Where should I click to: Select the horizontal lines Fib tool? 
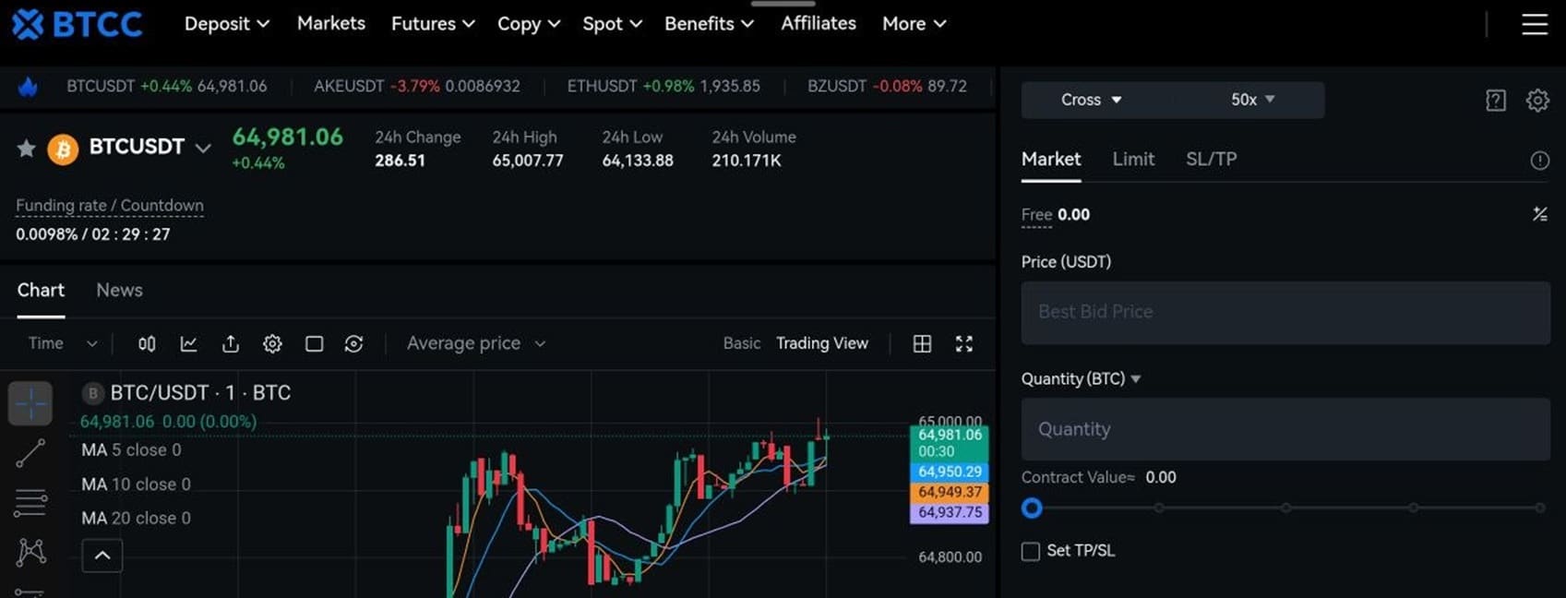(30, 503)
